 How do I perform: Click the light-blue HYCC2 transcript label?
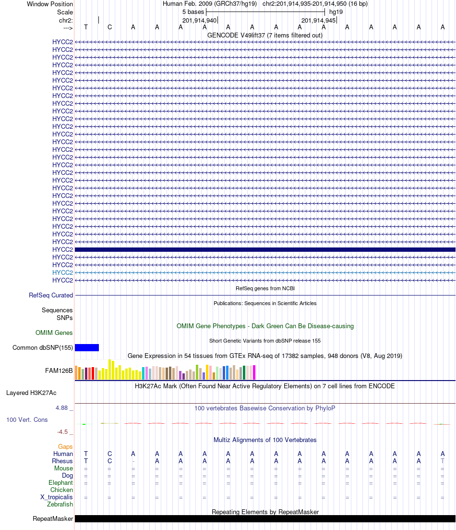(x=62, y=272)
